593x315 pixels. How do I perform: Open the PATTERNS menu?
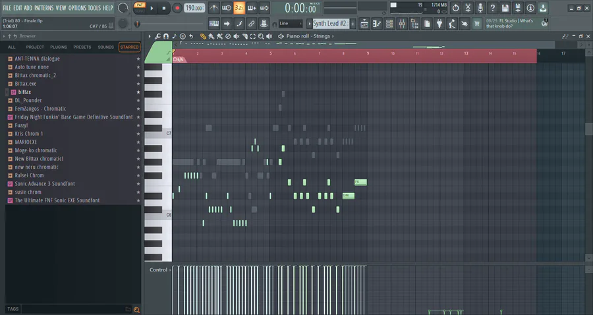(44, 7)
